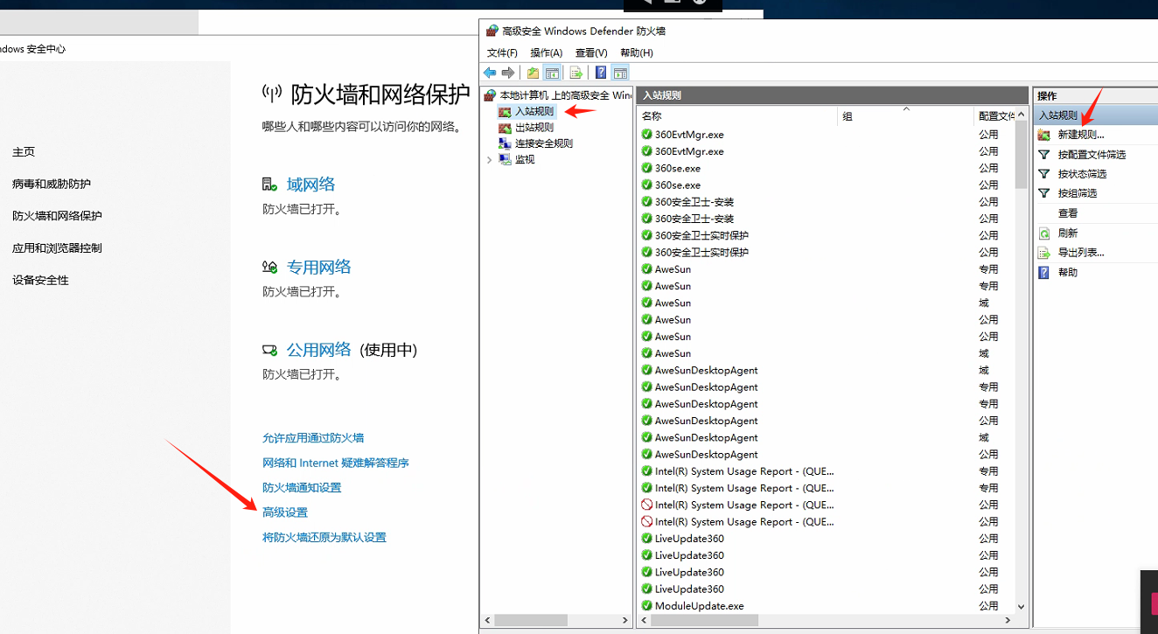Click the private network house icon
Viewport: 1158px width, 634px height.
click(x=269, y=267)
